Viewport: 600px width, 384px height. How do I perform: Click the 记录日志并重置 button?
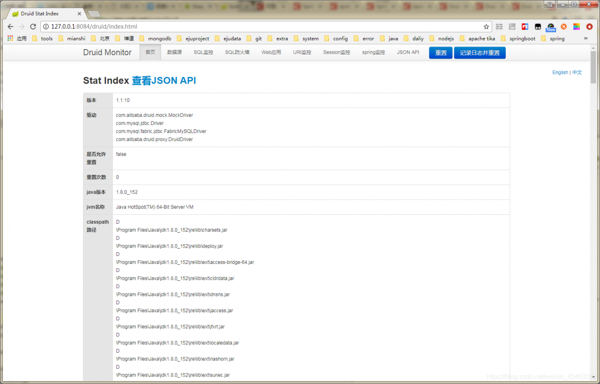(x=480, y=53)
